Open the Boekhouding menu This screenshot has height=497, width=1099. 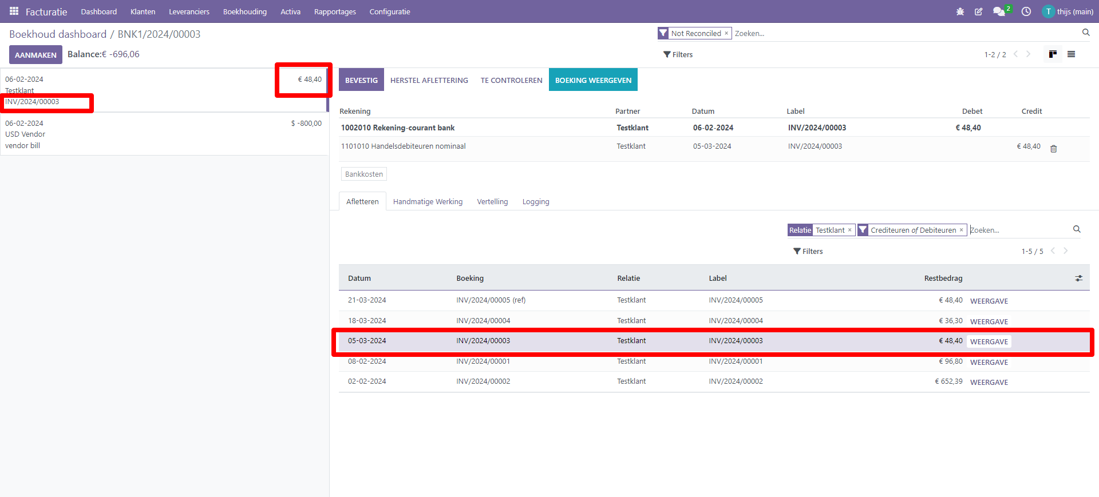pyautogui.click(x=244, y=11)
